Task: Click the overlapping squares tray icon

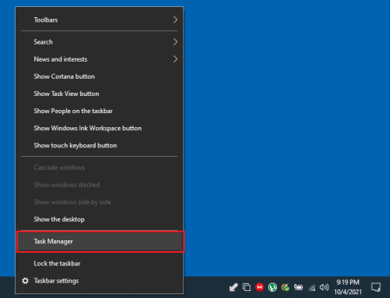Action: (246, 287)
